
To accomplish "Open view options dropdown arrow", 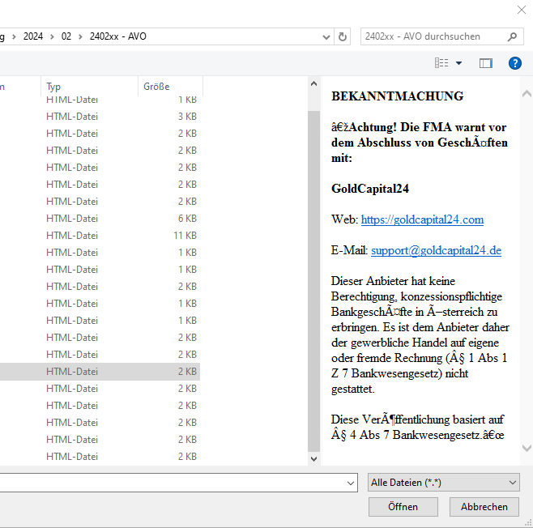I will (x=459, y=63).
